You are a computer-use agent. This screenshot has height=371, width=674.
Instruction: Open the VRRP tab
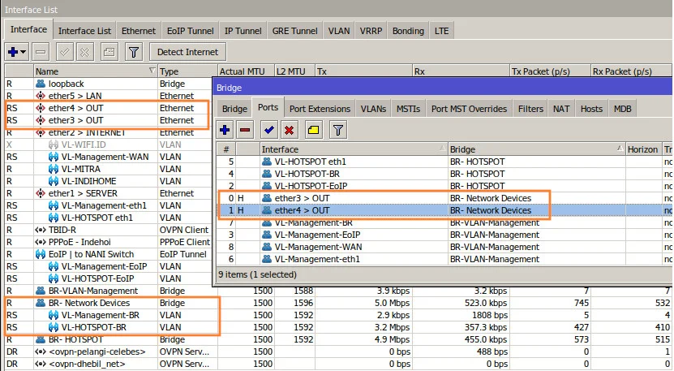pyautogui.click(x=371, y=31)
